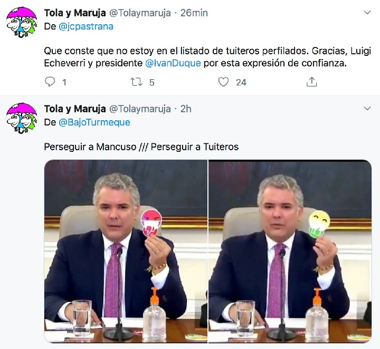This screenshot has width=380, height=349.
Task: Click the 2h timestamp on second tweet
Action: (186, 109)
